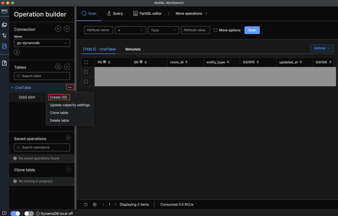The height and width of the screenshot is (216, 338).
Task: Click the Search table input field
Action: coord(42,76)
